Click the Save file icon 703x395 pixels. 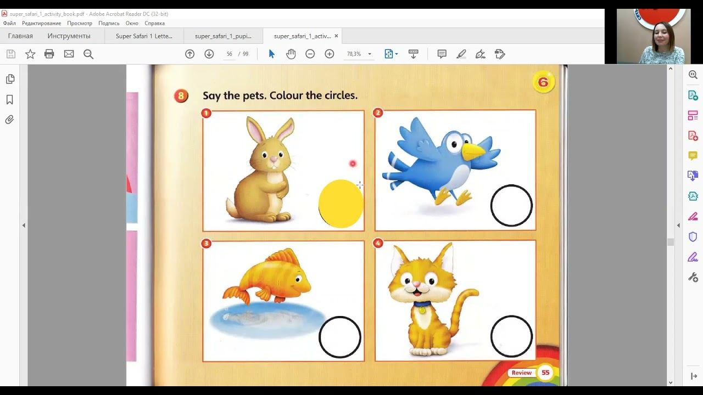pos(11,54)
